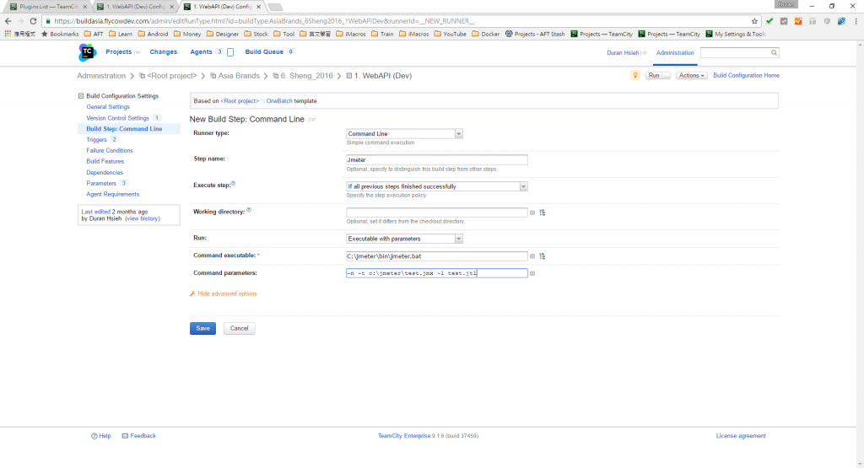Expand Duran Hsieh user menu arrow
This screenshot has height=468, width=864.
(644, 53)
